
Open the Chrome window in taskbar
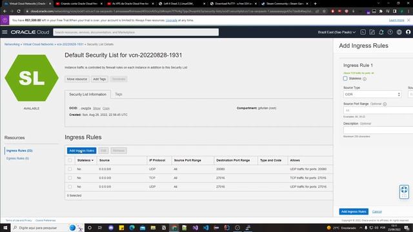click(174, 227)
